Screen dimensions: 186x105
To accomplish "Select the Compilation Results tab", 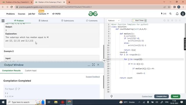I will (x=11, y=71).
